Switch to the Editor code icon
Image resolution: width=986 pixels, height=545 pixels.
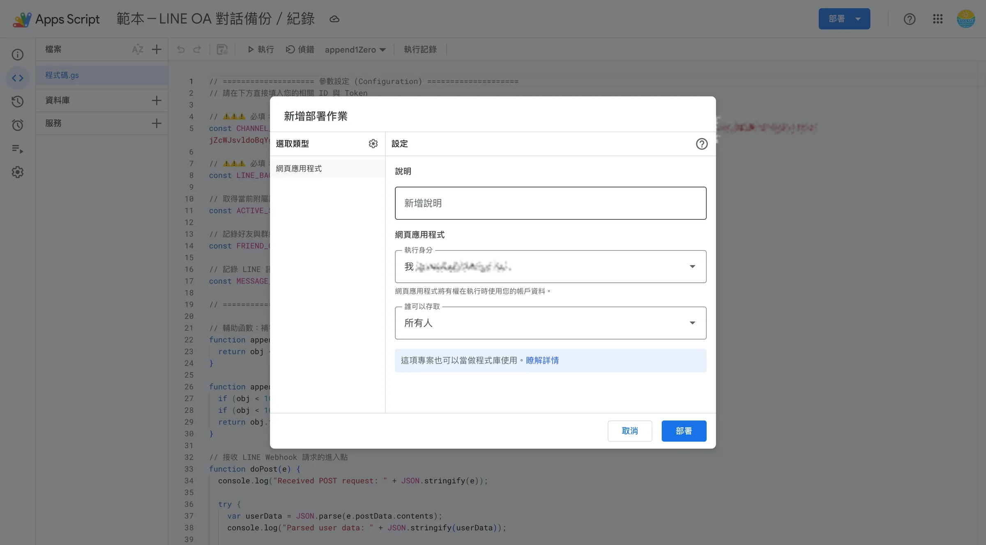tap(17, 78)
